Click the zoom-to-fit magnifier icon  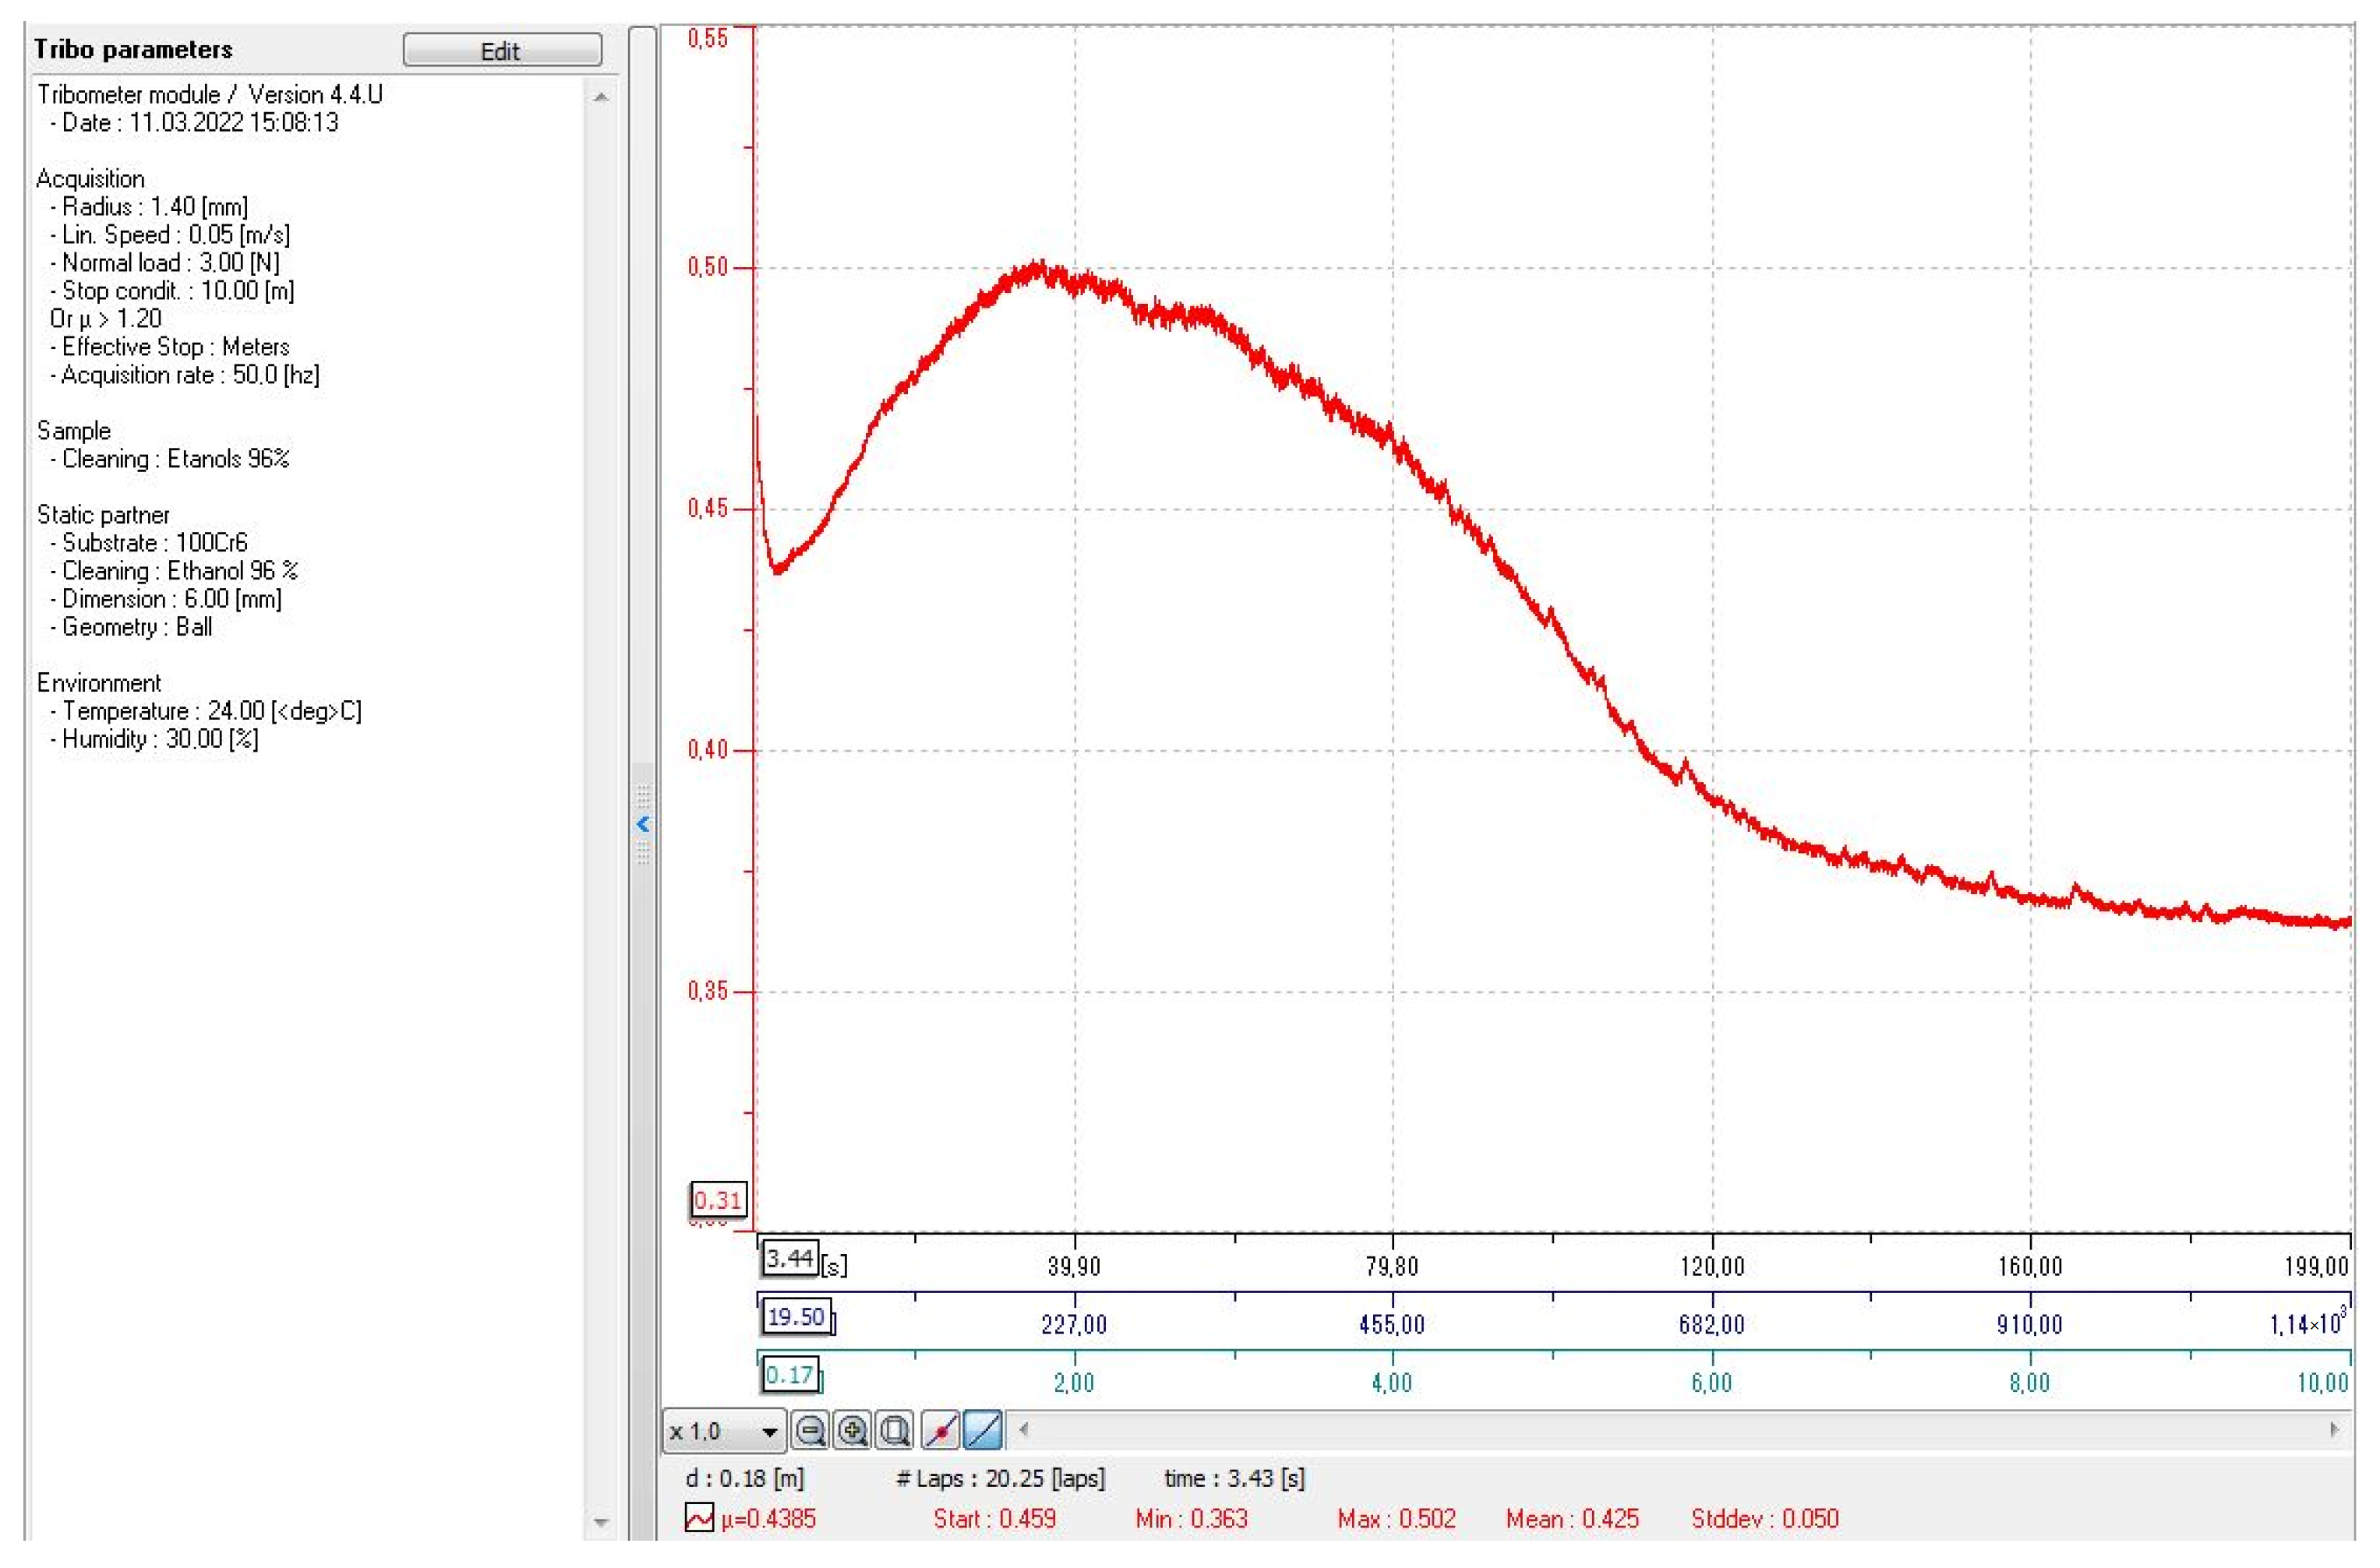[x=895, y=1430]
